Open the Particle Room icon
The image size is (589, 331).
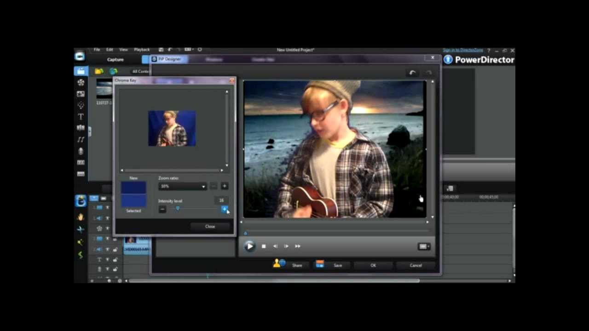pos(81,105)
